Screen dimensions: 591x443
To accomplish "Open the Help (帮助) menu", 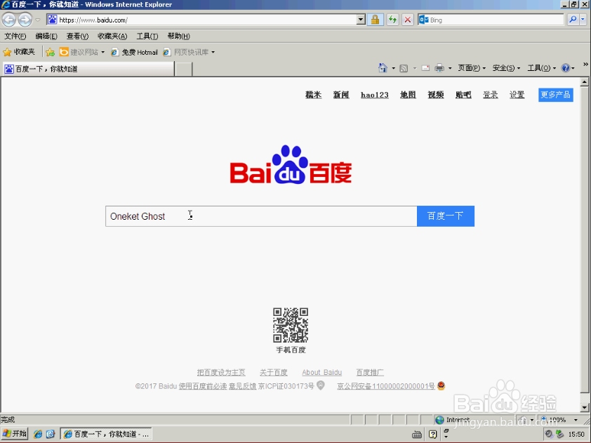I will point(179,37).
